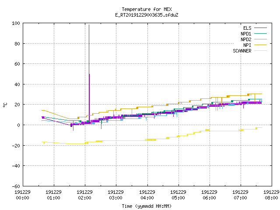Click the x-axis tick label 01:00

[53, 198]
